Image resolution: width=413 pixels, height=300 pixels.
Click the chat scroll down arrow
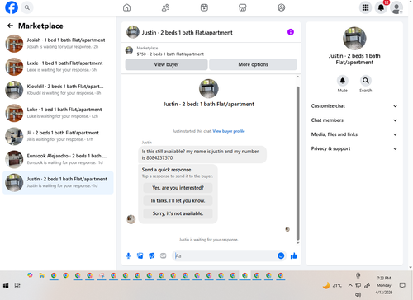coord(297,243)
